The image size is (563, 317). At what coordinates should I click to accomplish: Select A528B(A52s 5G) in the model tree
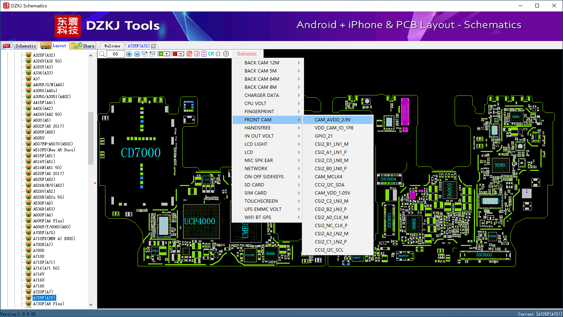48,197
